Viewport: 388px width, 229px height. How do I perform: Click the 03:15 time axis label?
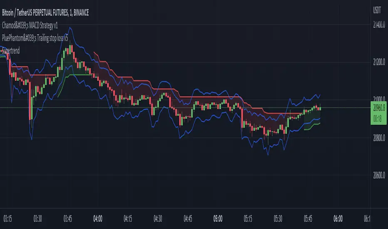click(x=7, y=219)
